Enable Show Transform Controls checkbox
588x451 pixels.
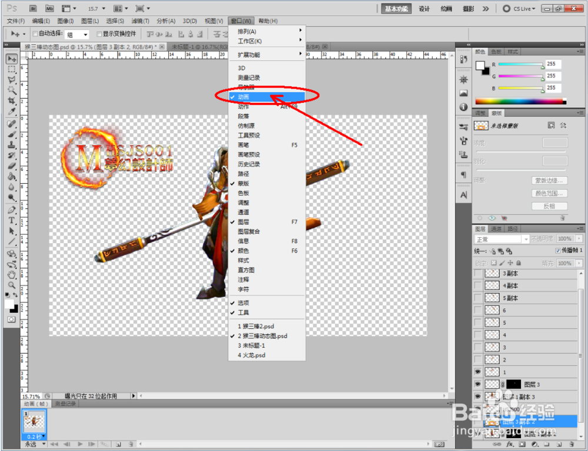[99, 34]
